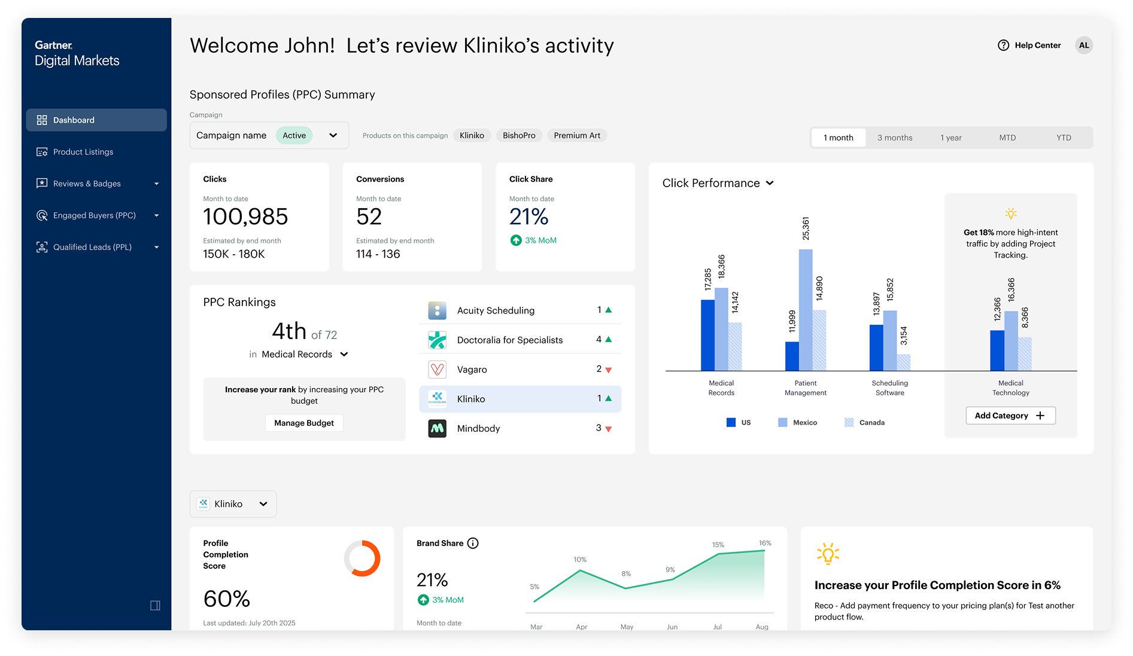The height and width of the screenshot is (656, 1133).
Task: Click the plus icon on Add Category
Action: (x=1040, y=416)
